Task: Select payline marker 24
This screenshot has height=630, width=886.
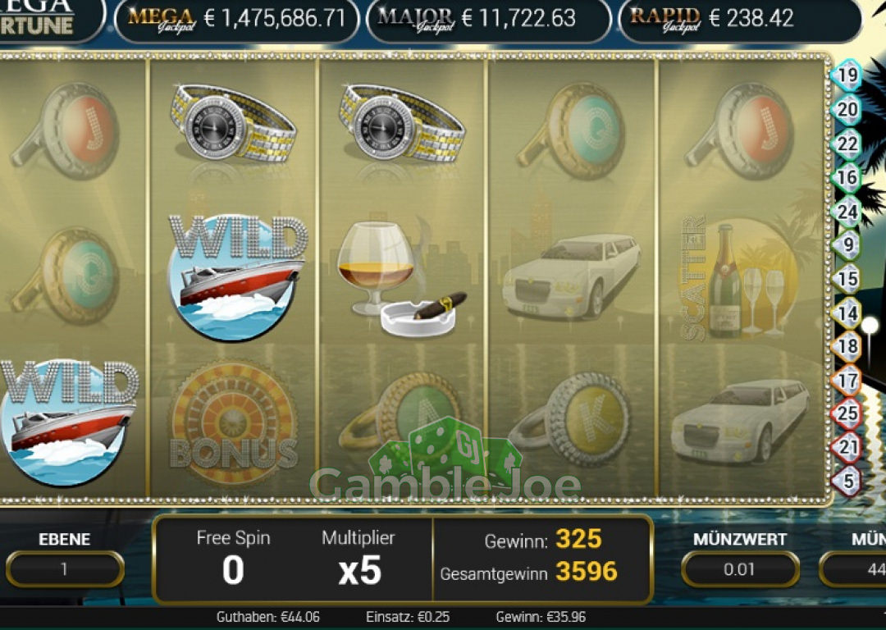Action: click(x=847, y=212)
